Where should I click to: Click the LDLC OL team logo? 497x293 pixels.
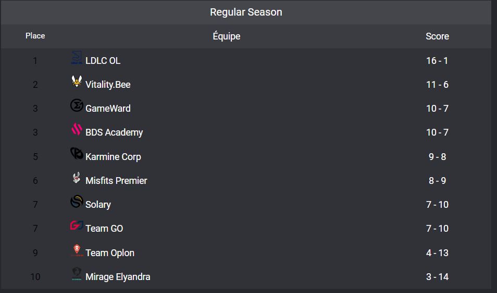77,59
